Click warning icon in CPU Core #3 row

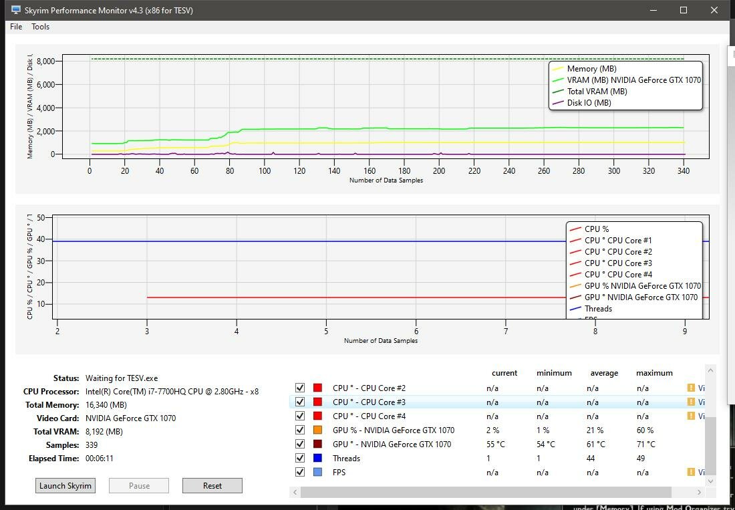(x=691, y=402)
